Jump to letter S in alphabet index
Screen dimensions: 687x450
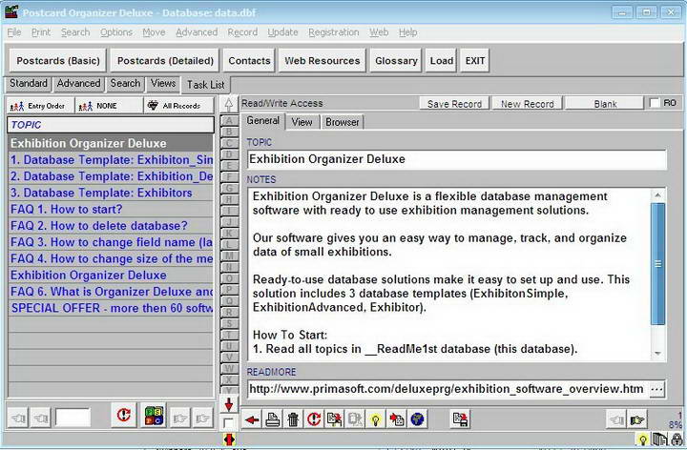229,323
